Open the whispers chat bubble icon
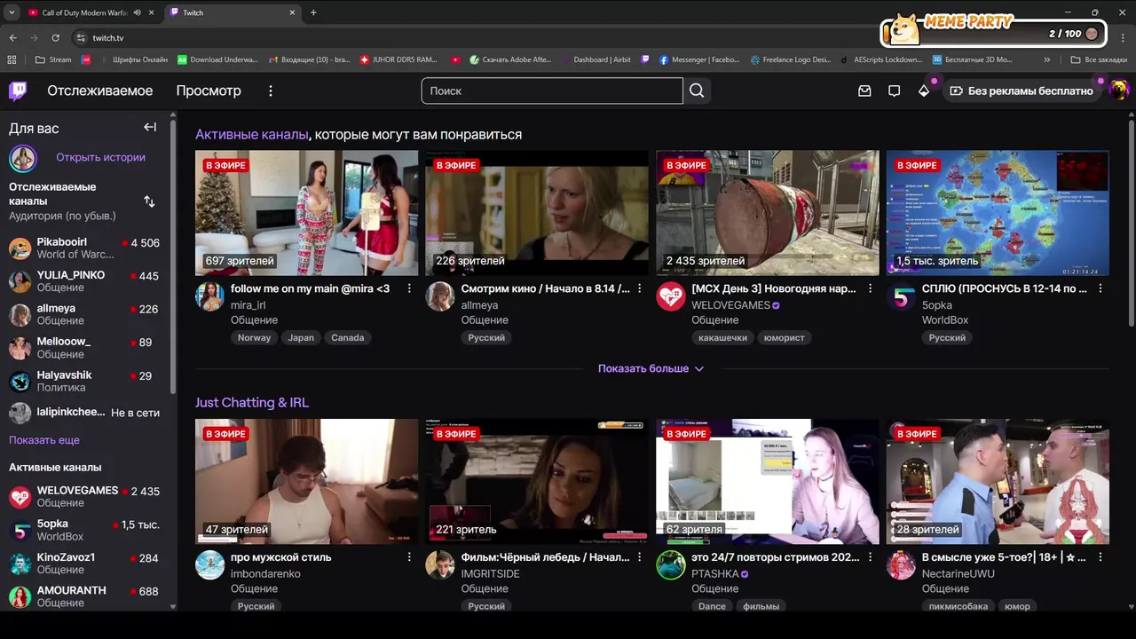 [x=895, y=91]
